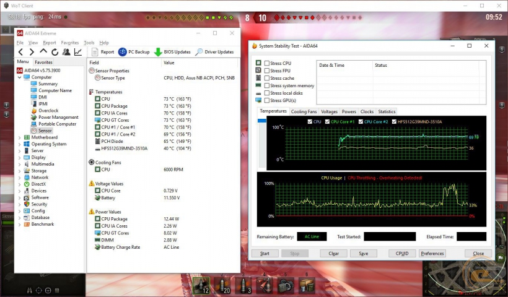Open the Favorites menu

(70, 43)
